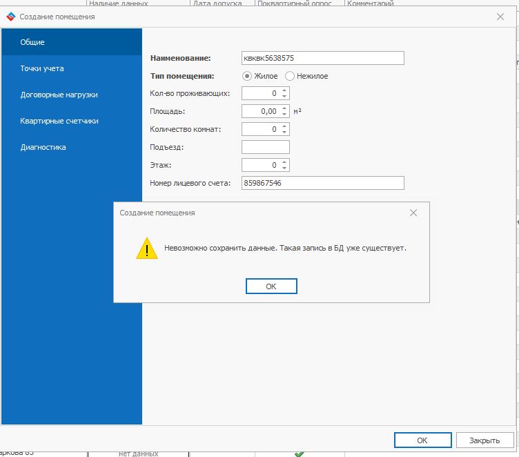Viewport: 519px width, 457px height.
Task: Increase Кол-во проживающих with up arrow
Action: pyautogui.click(x=285, y=90)
